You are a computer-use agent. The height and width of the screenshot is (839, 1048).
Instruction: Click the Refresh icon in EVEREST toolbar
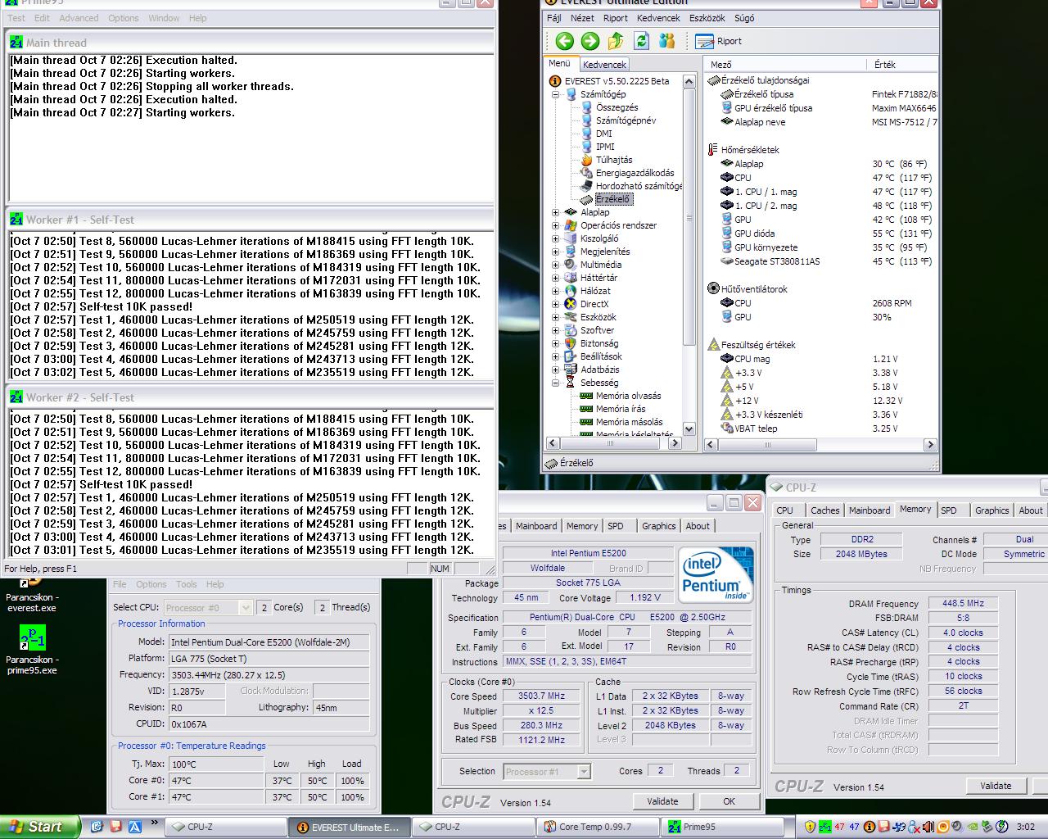point(641,41)
